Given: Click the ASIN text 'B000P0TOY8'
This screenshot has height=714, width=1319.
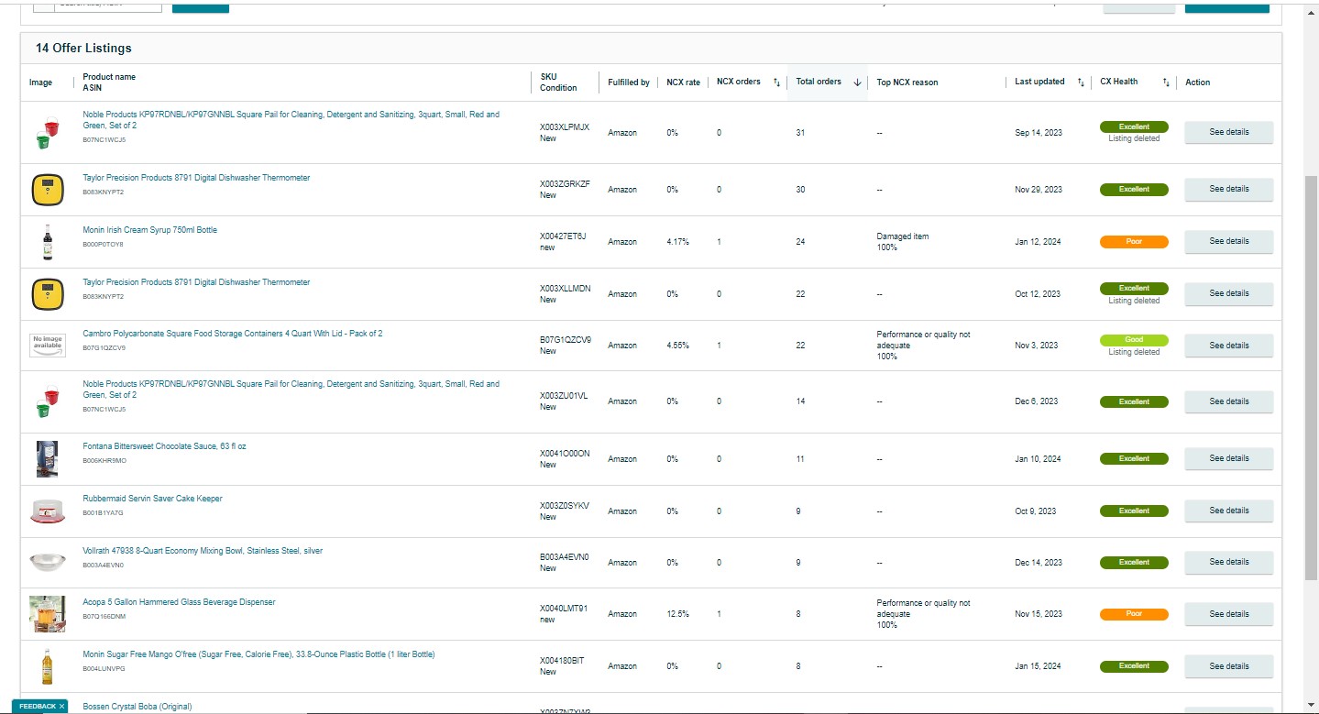Looking at the screenshot, I should [103, 245].
